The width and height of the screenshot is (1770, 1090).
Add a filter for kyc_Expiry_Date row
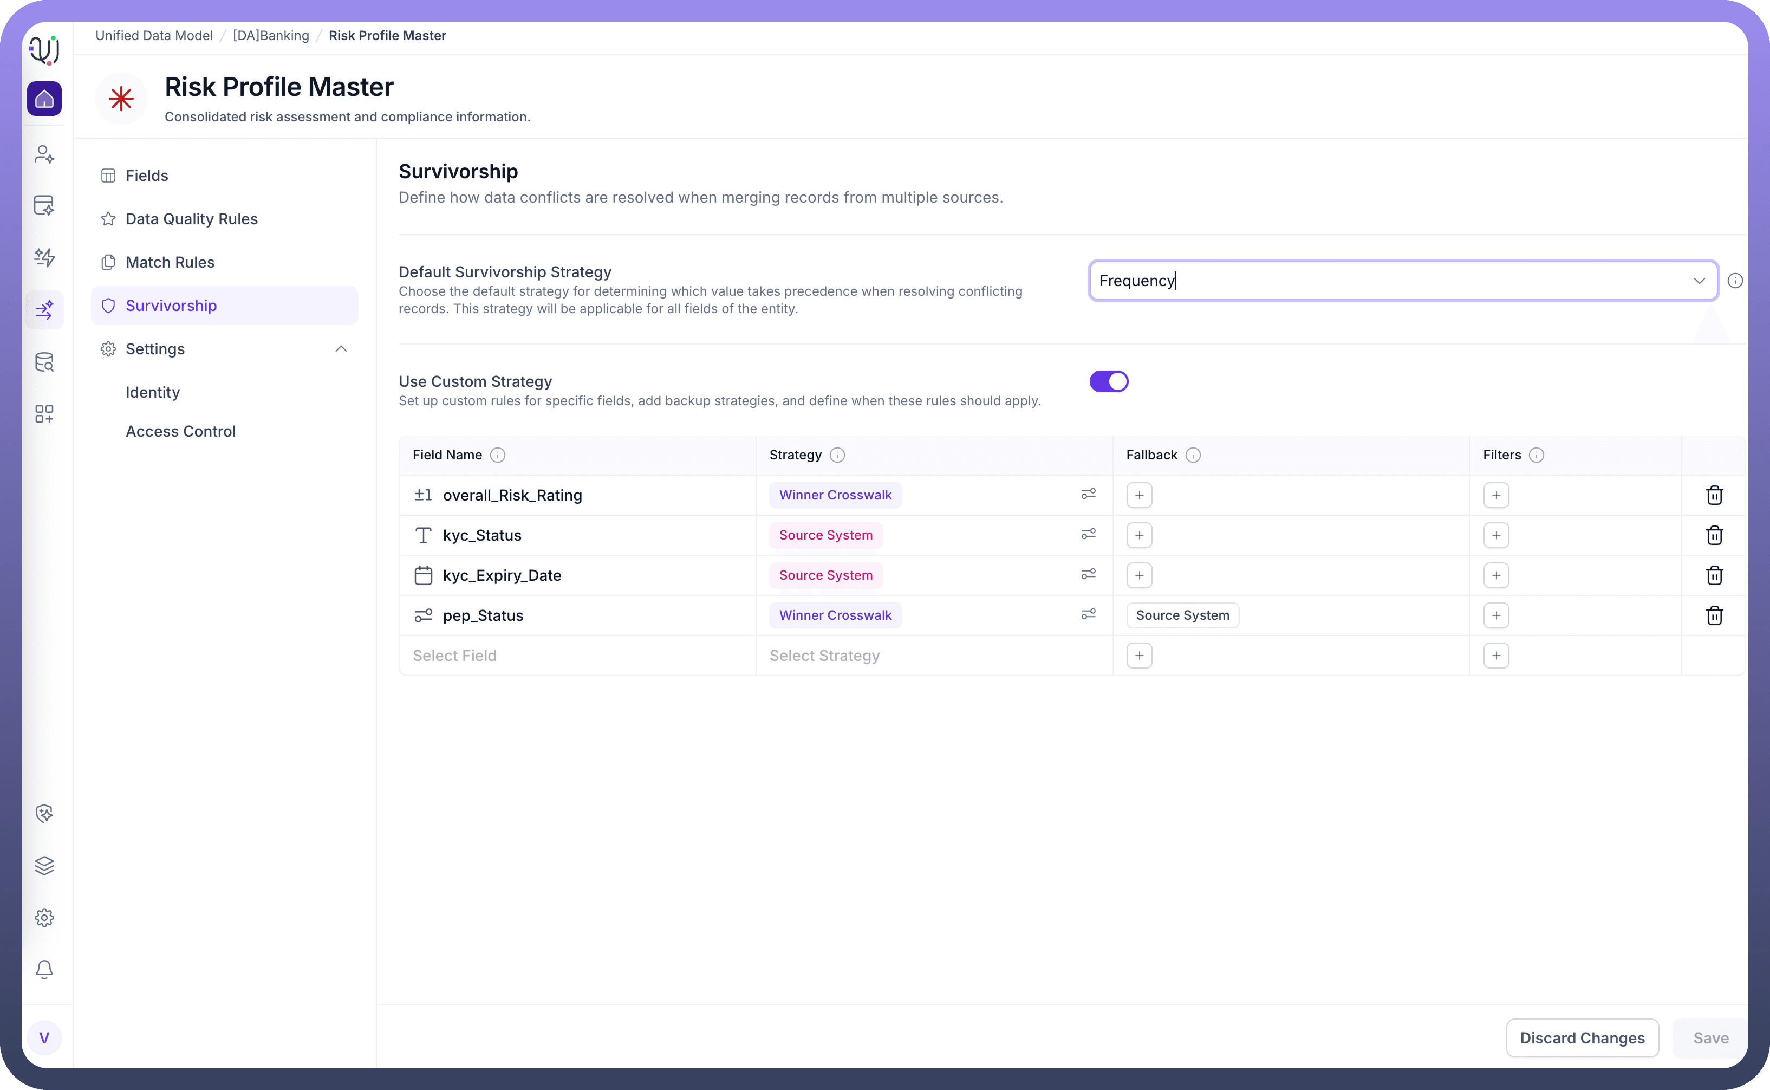pos(1496,575)
